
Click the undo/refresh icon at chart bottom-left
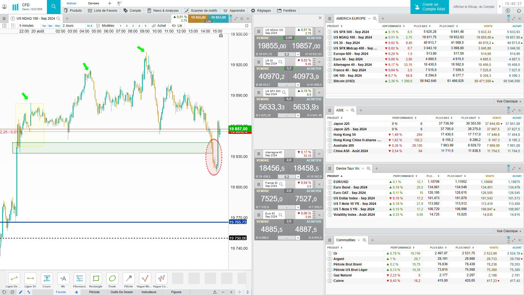[x=4, y=292]
